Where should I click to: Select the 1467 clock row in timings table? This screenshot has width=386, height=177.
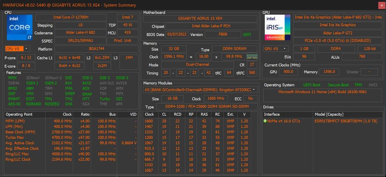pyautogui.click(x=197, y=126)
